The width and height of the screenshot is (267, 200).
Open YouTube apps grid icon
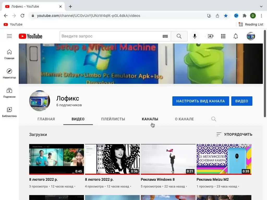[x=223, y=36]
